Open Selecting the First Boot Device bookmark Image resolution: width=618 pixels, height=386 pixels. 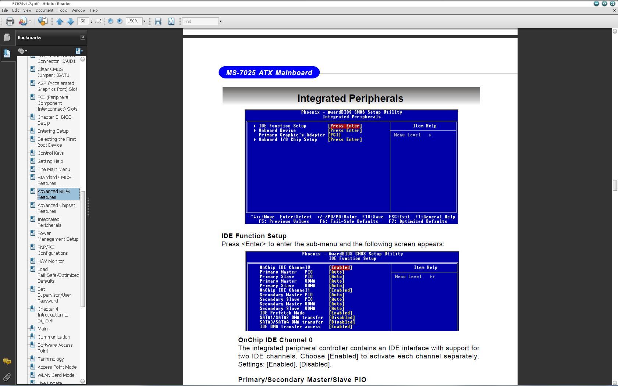pos(57,142)
